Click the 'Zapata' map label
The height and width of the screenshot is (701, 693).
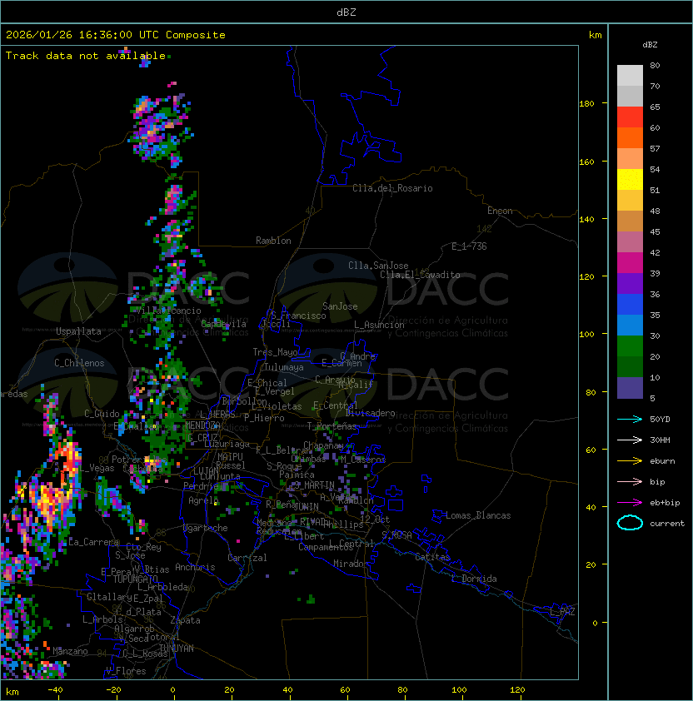pyautogui.click(x=185, y=620)
